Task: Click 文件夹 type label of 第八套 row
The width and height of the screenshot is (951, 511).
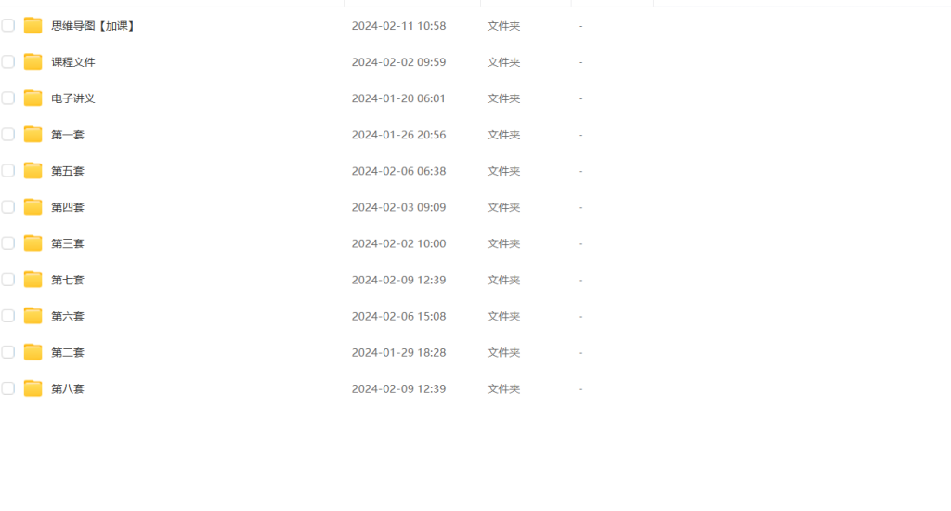Action: pos(503,389)
